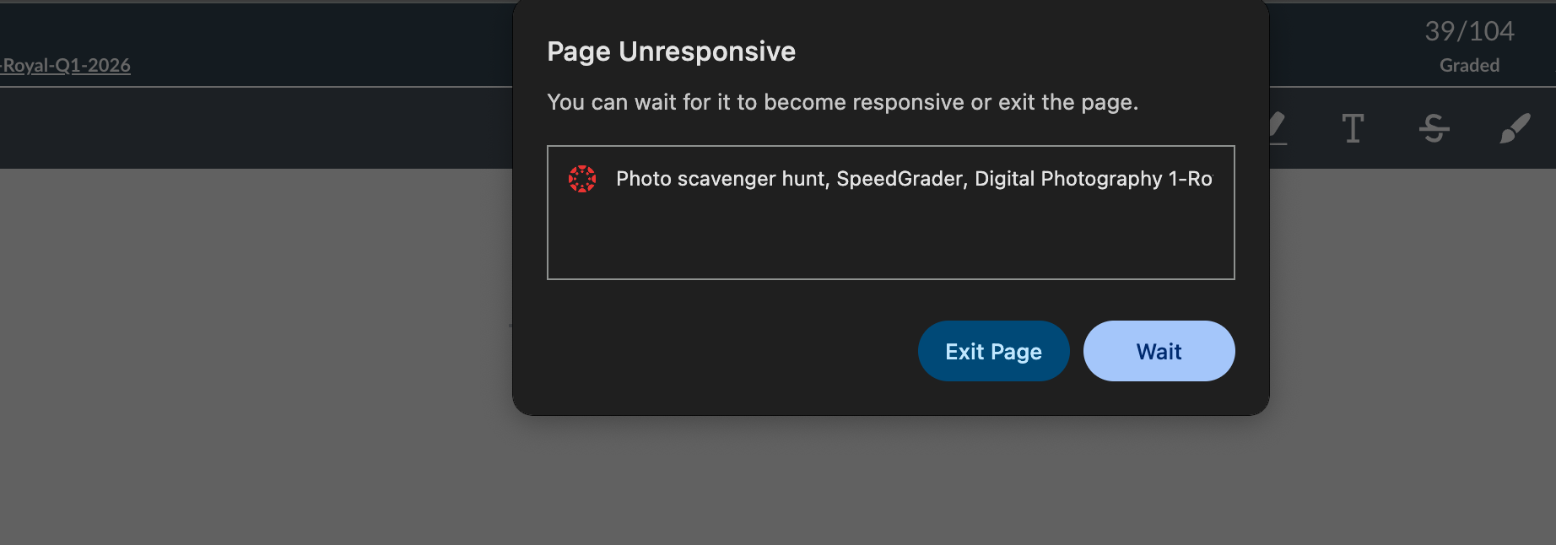Click the gray area right of the dialog

click(x=1409, y=337)
